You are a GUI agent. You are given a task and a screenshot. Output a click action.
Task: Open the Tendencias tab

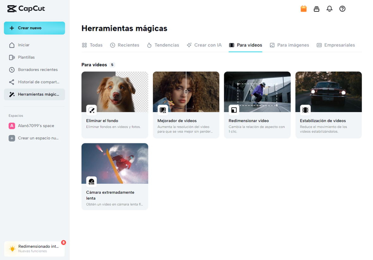(x=163, y=45)
